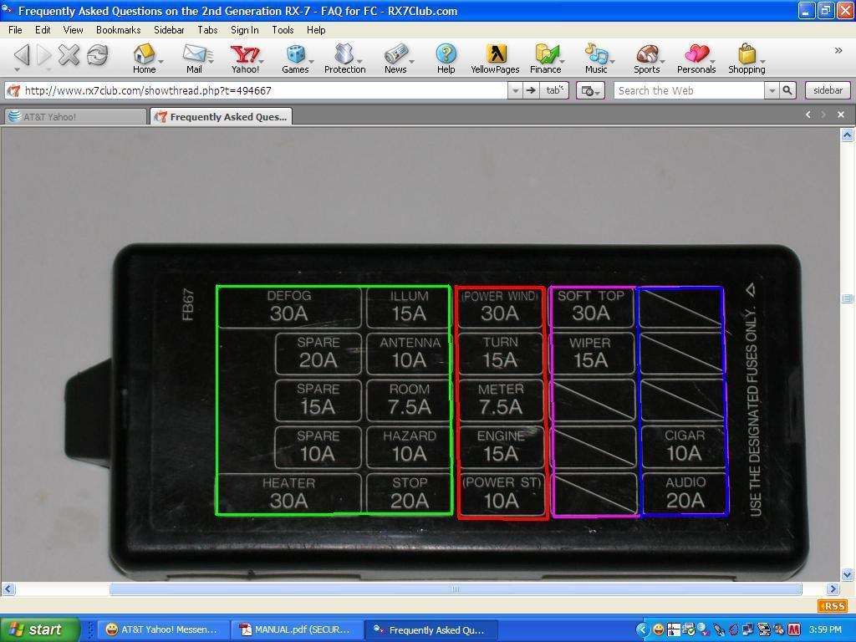Click the Windows start button
The height and width of the screenshot is (642, 856).
coord(39,629)
